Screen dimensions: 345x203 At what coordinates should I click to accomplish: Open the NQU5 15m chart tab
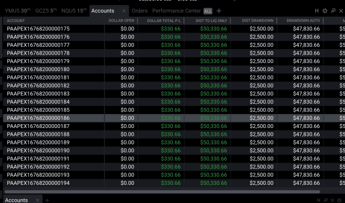[74, 11]
